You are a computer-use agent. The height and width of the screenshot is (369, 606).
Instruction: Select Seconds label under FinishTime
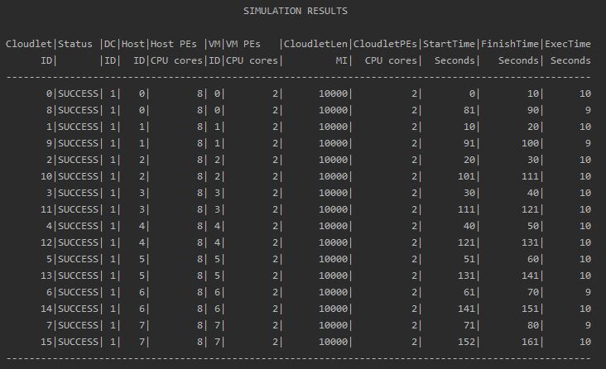coord(518,60)
